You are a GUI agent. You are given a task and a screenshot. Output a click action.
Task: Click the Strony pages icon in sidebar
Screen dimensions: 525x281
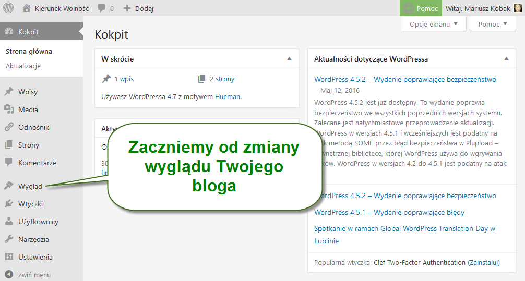[9, 144]
